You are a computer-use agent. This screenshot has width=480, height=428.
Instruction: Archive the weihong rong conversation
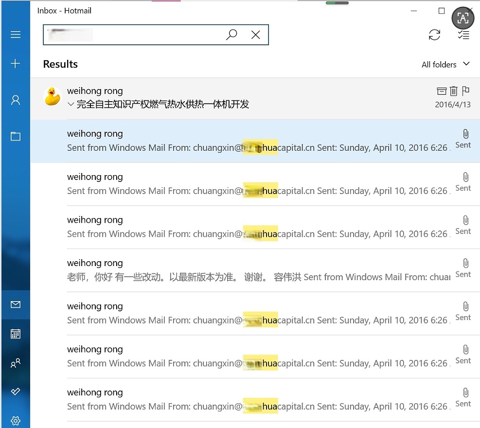(441, 90)
